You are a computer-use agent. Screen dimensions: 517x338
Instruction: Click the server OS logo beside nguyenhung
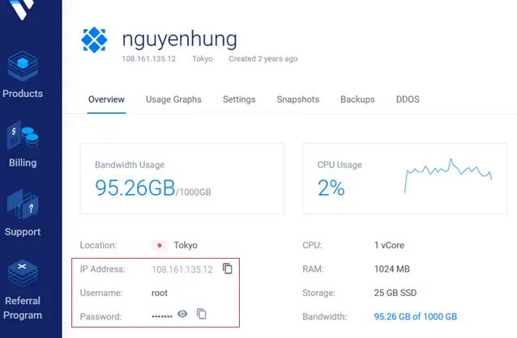(x=94, y=40)
